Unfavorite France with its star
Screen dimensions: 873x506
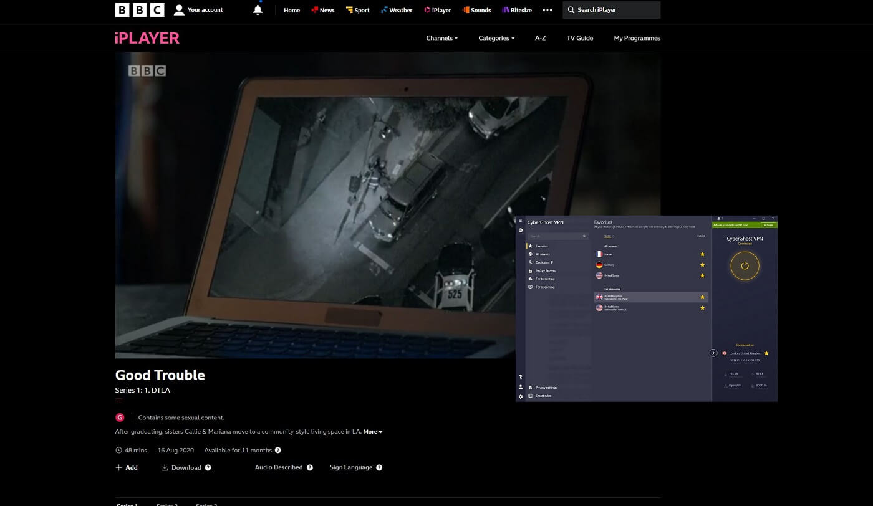click(x=702, y=254)
